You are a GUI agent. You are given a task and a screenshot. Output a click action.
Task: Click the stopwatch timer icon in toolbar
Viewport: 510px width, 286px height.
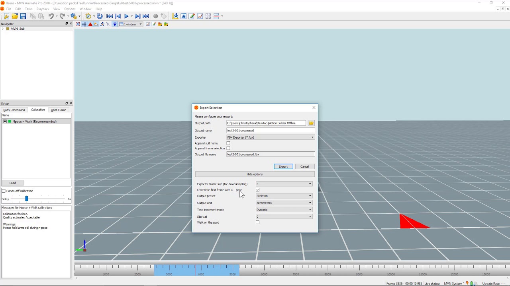88,16
